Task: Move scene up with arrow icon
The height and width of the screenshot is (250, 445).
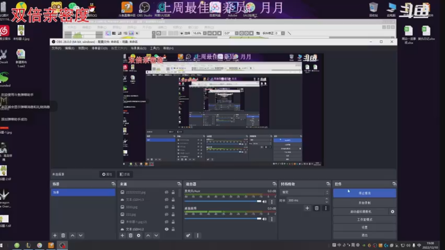Action: click(x=73, y=236)
